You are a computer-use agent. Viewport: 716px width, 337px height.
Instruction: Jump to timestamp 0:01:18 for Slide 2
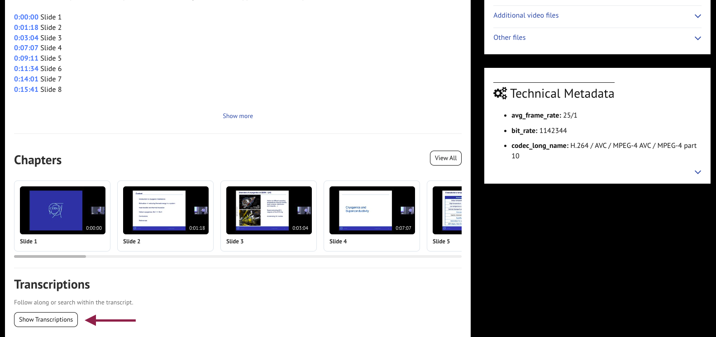pos(26,28)
